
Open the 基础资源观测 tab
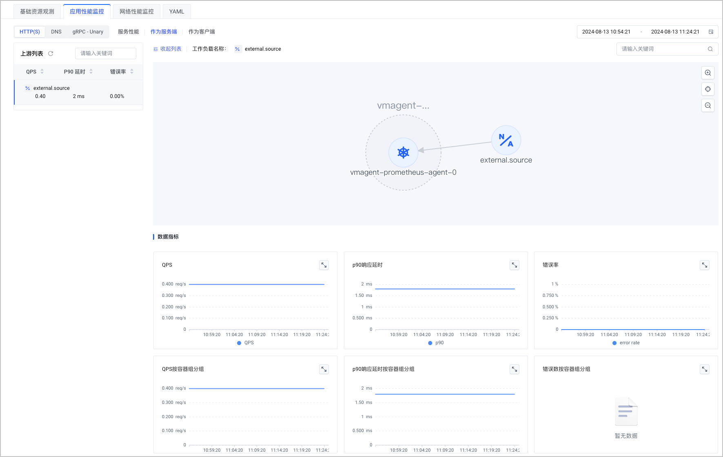pos(37,11)
